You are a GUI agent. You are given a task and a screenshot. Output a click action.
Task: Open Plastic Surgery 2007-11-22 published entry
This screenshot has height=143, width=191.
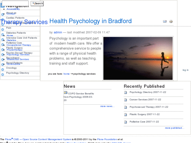[144, 114]
